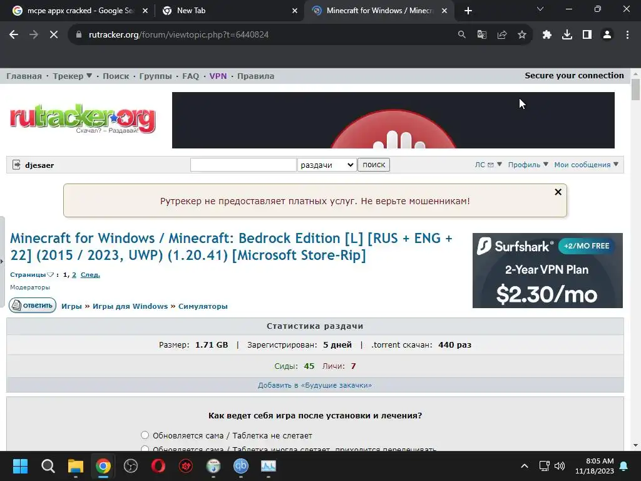Click the logout icon next to djesaer
641x481 pixels.
16,165
